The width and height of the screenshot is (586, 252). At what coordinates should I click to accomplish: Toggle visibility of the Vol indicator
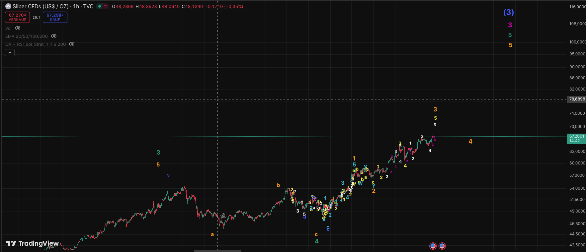[18, 28]
